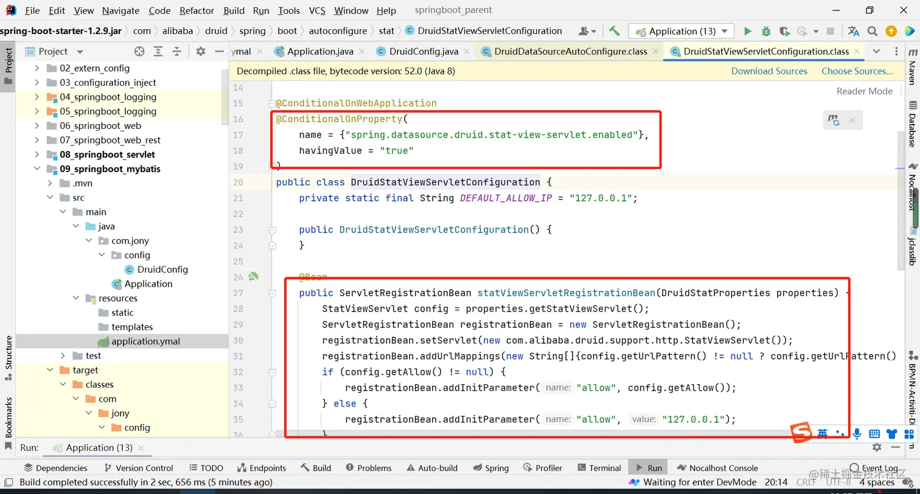
Task: Click the grey Stop square in the toolbar
Action: point(831,31)
